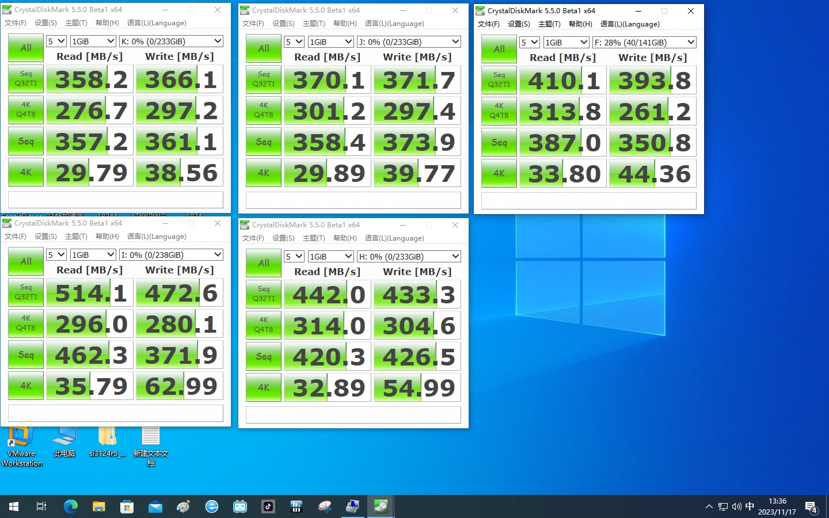Open 语言(L)(Language) menu in F: drive window
829x518 pixels.
pyautogui.click(x=630, y=24)
